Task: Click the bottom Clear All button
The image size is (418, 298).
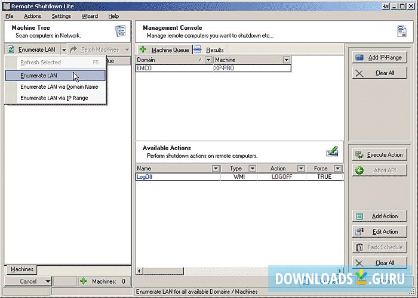Action: (380, 263)
